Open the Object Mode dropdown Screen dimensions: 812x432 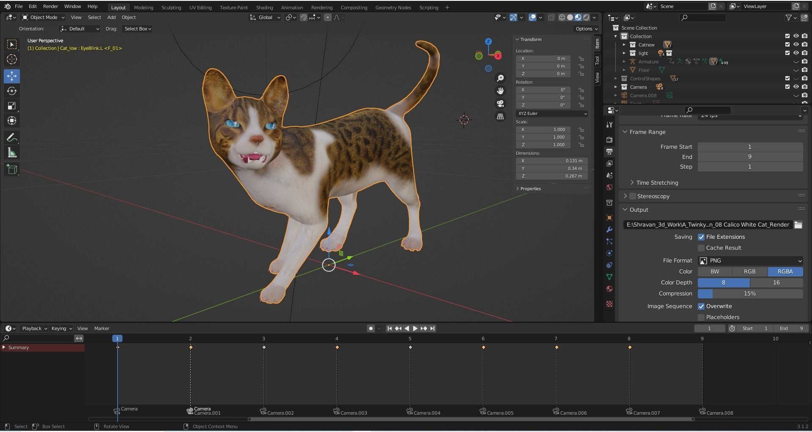(x=43, y=17)
